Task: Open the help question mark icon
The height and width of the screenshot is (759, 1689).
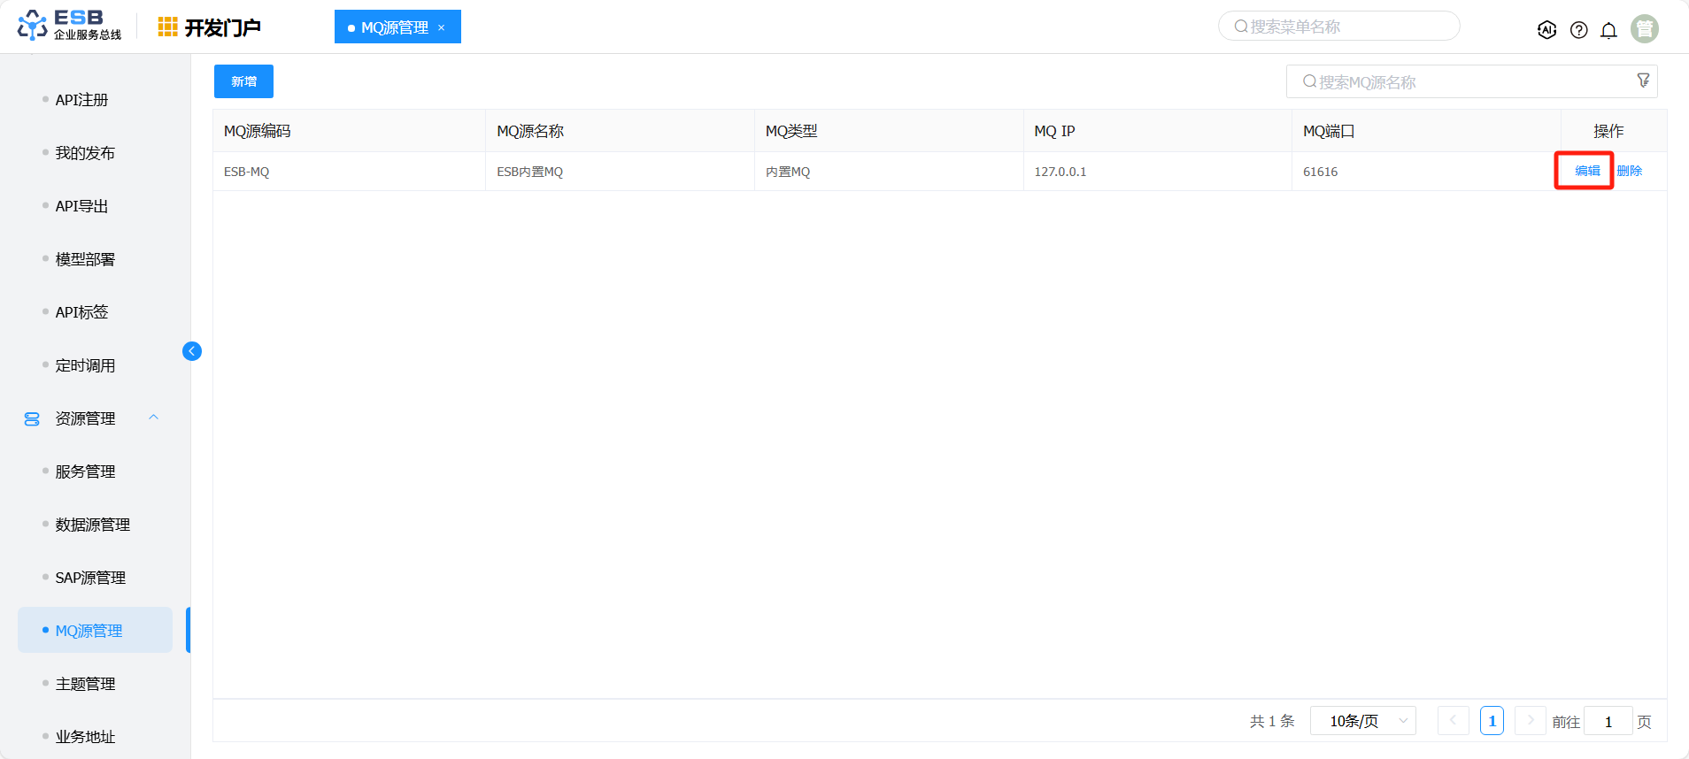Action: point(1578,30)
